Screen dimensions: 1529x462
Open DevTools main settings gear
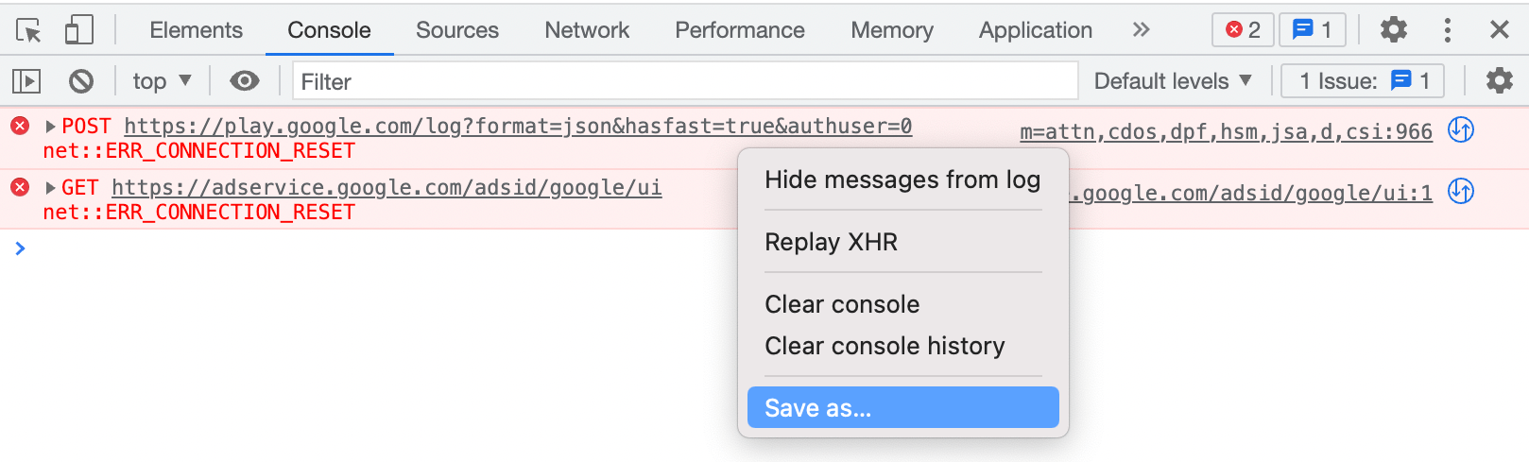point(1394,30)
